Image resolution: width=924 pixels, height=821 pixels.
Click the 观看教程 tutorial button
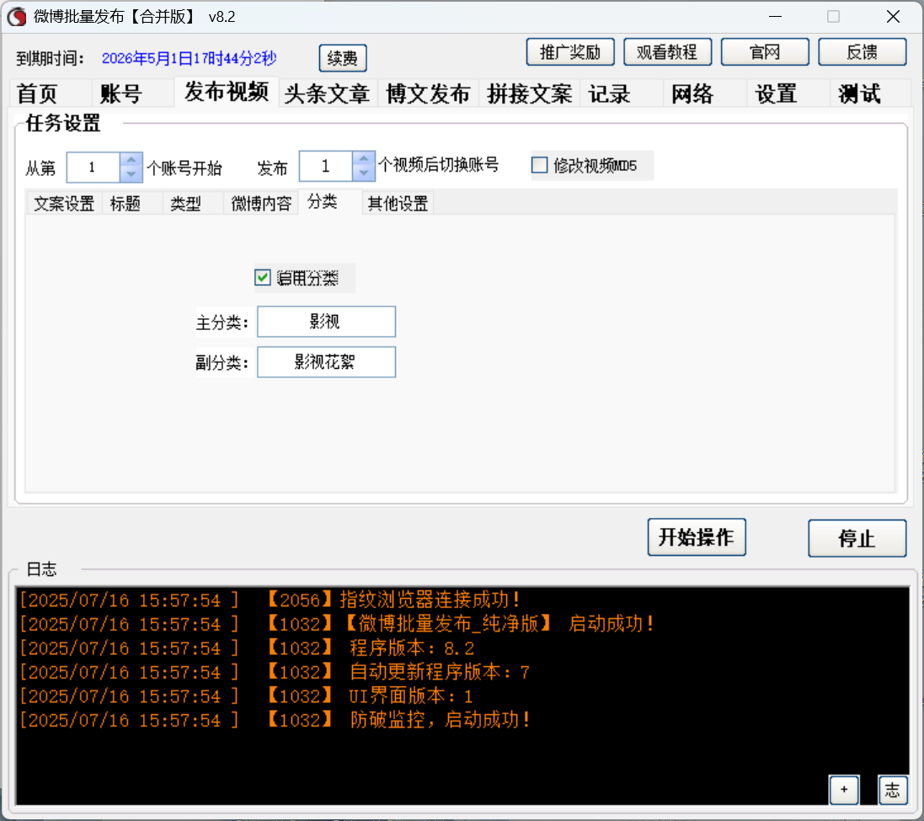(667, 52)
